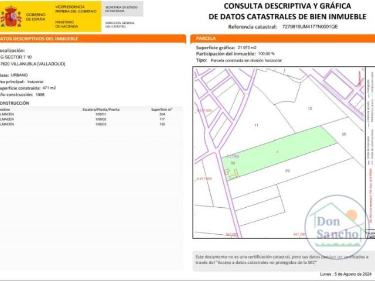This screenshot has height=281, width=375.
Task: Click parcel number 05 on the map
Action: pos(344,134)
